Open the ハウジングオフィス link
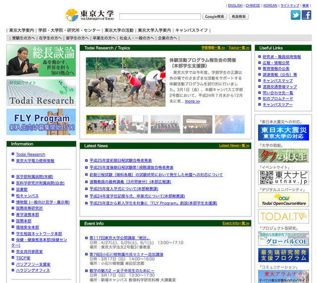317x283 pixels. [x=33, y=270]
